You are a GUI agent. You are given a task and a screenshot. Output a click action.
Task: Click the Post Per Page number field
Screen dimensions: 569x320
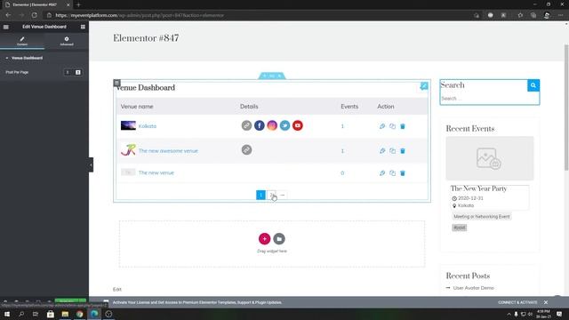click(68, 72)
